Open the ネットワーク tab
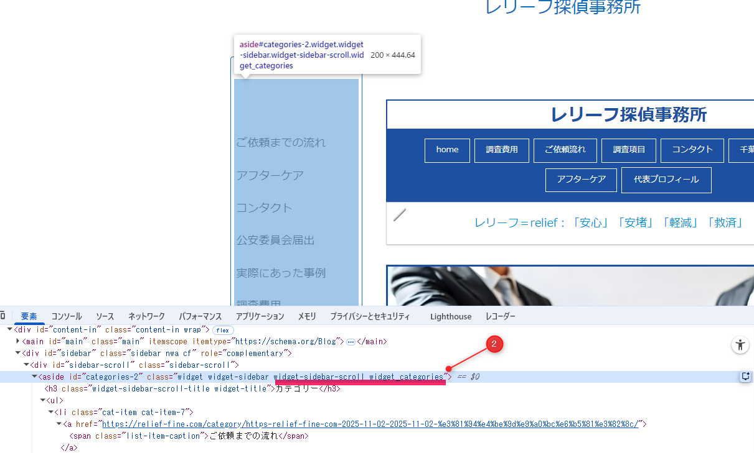754x453 pixels. (x=146, y=316)
